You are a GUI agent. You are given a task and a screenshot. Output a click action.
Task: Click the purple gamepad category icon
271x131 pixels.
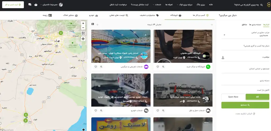pos(146,67)
